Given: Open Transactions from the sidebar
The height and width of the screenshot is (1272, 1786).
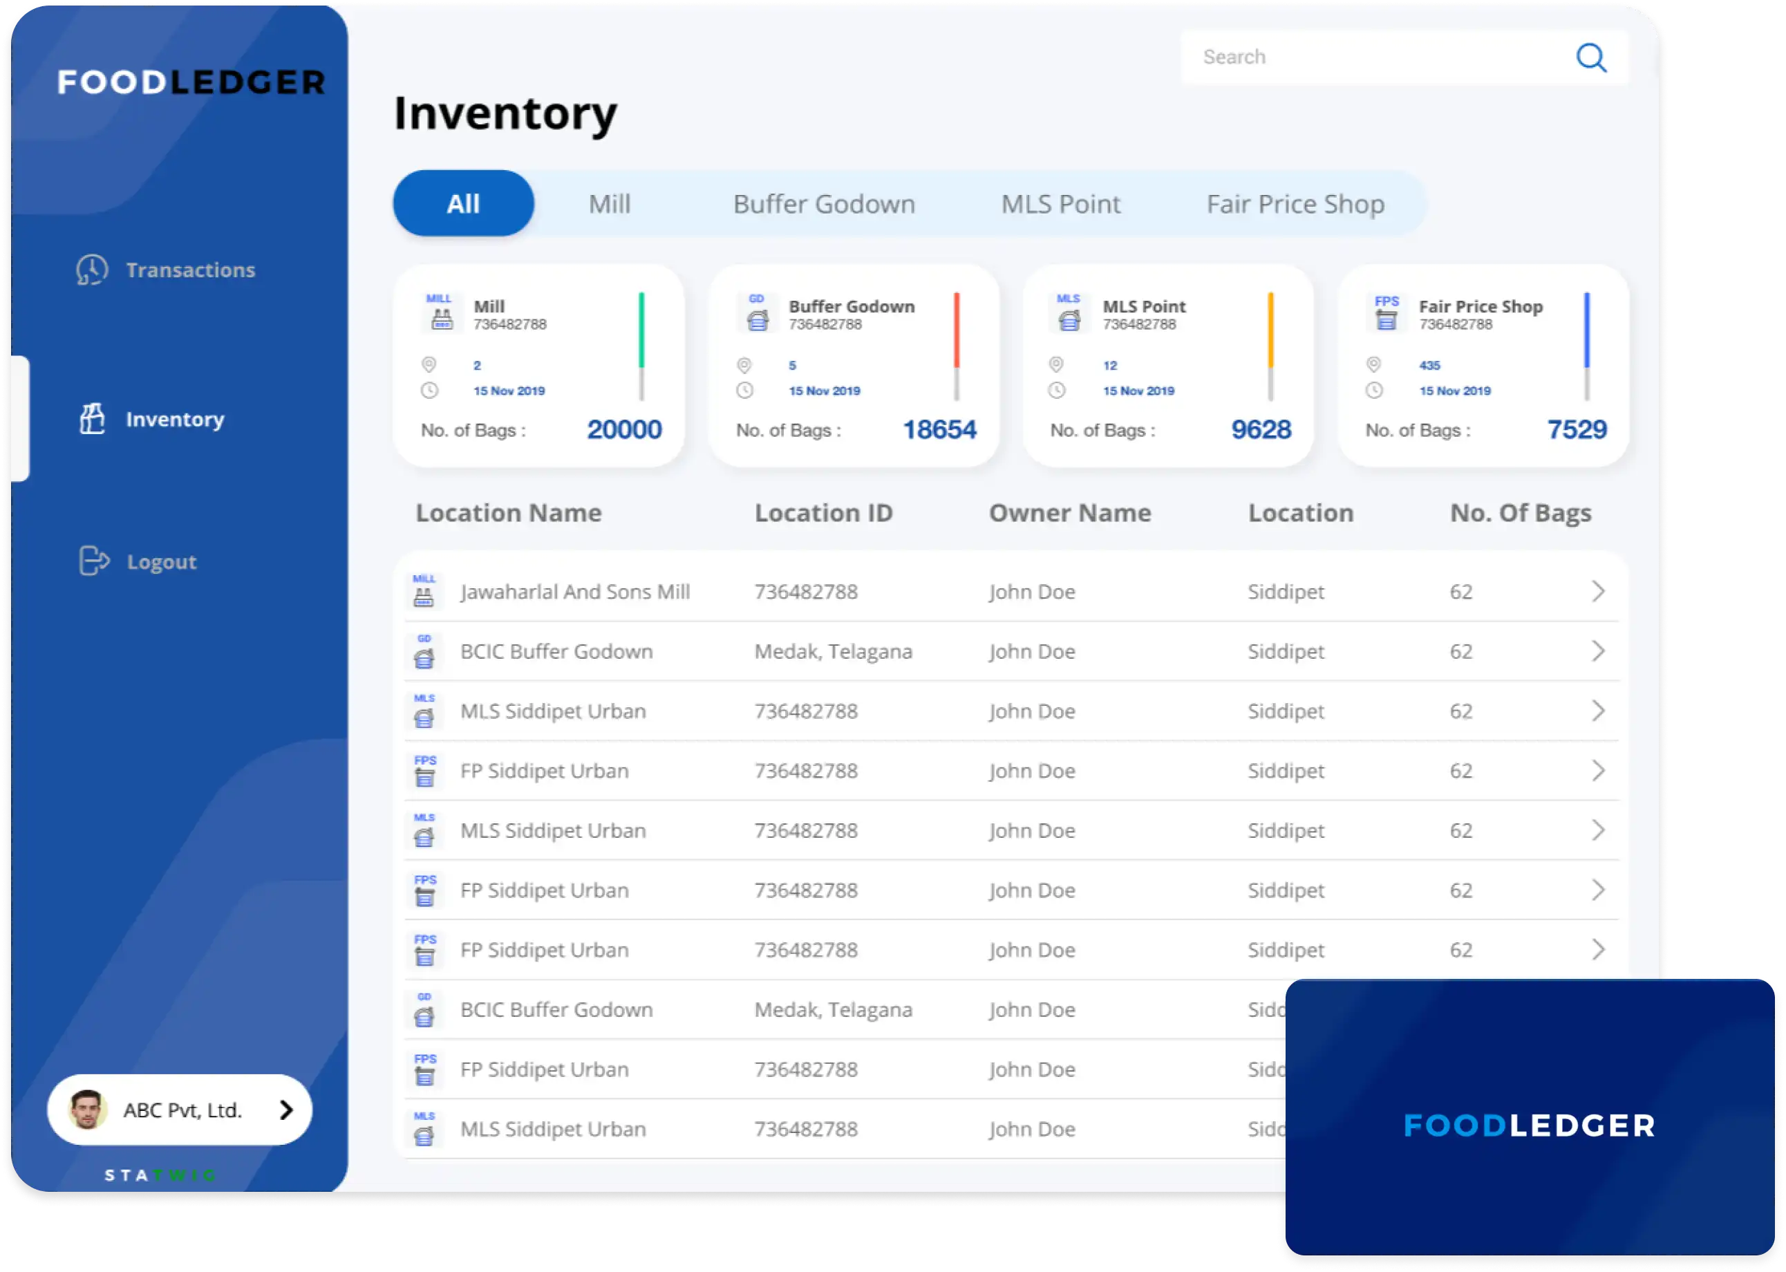Looking at the screenshot, I should pyautogui.click(x=190, y=270).
